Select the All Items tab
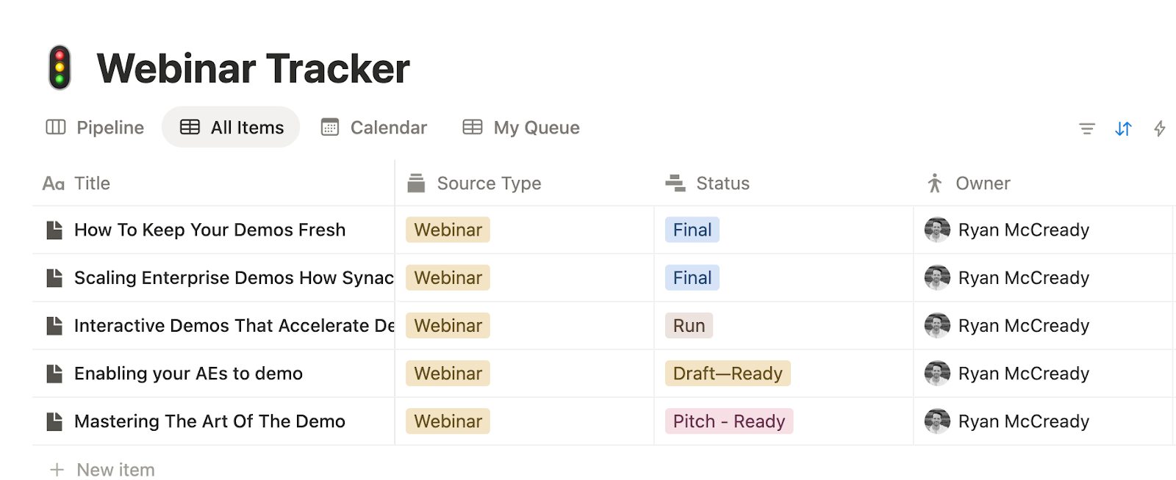 [x=232, y=128]
